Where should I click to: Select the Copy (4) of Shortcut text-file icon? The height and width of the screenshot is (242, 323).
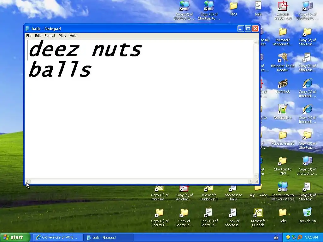coord(307,62)
